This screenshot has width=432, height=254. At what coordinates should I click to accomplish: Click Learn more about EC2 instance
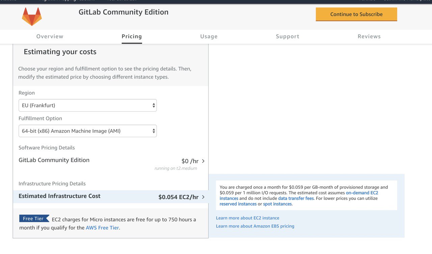click(247, 218)
